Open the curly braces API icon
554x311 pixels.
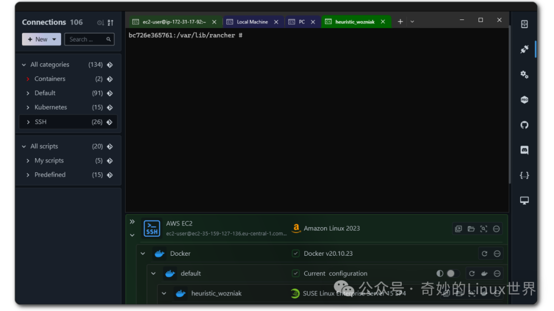pyautogui.click(x=524, y=175)
